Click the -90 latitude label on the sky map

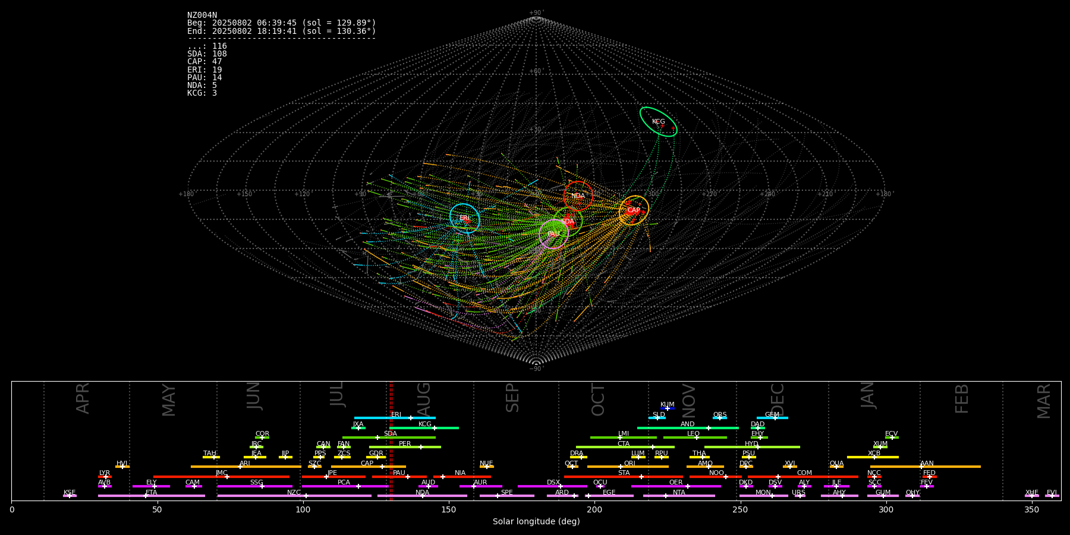click(536, 369)
